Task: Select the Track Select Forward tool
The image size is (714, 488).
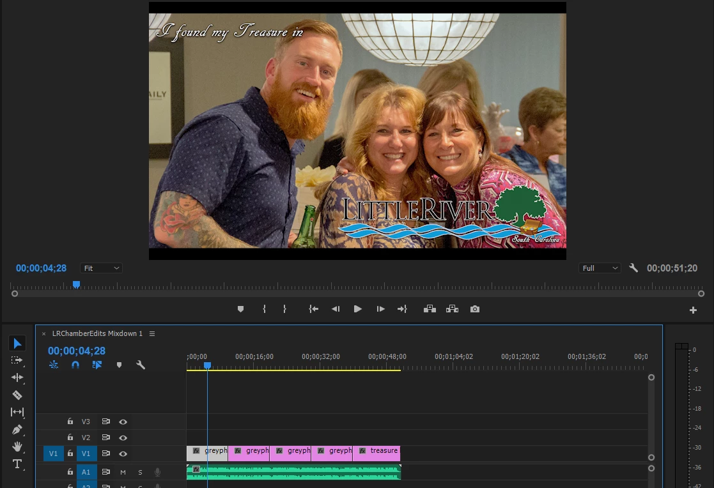Action: pos(17,360)
